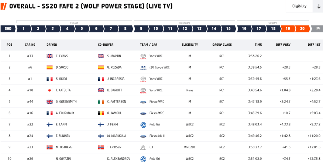Switch to stage 19 tab
This screenshot has height=162, width=323.
pyautogui.click(x=288, y=28)
